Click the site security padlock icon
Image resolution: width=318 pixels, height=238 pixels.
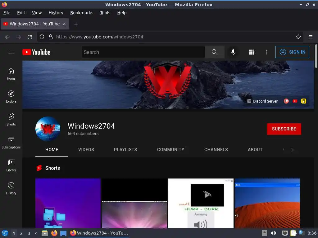(51, 37)
